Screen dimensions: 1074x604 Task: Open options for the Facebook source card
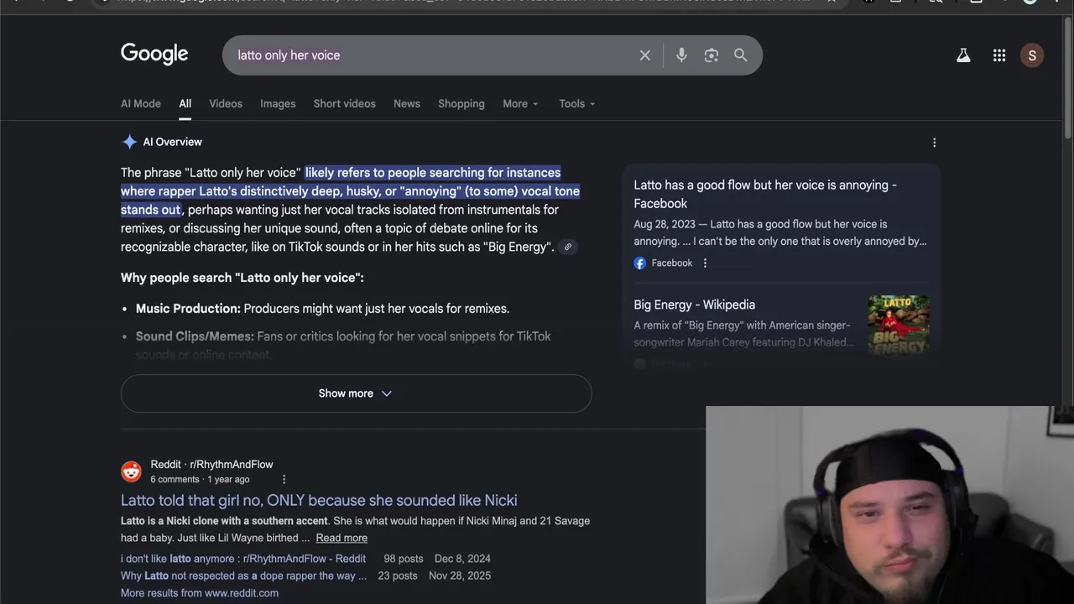tap(705, 263)
